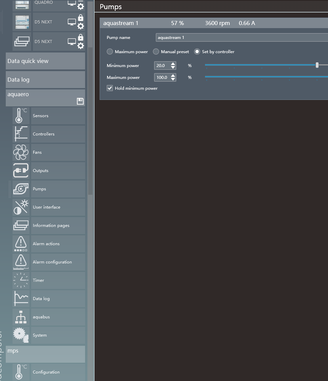Click the Alarm actions warning icon
The height and width of the screenshot is (381, 328).
[21, 244]
